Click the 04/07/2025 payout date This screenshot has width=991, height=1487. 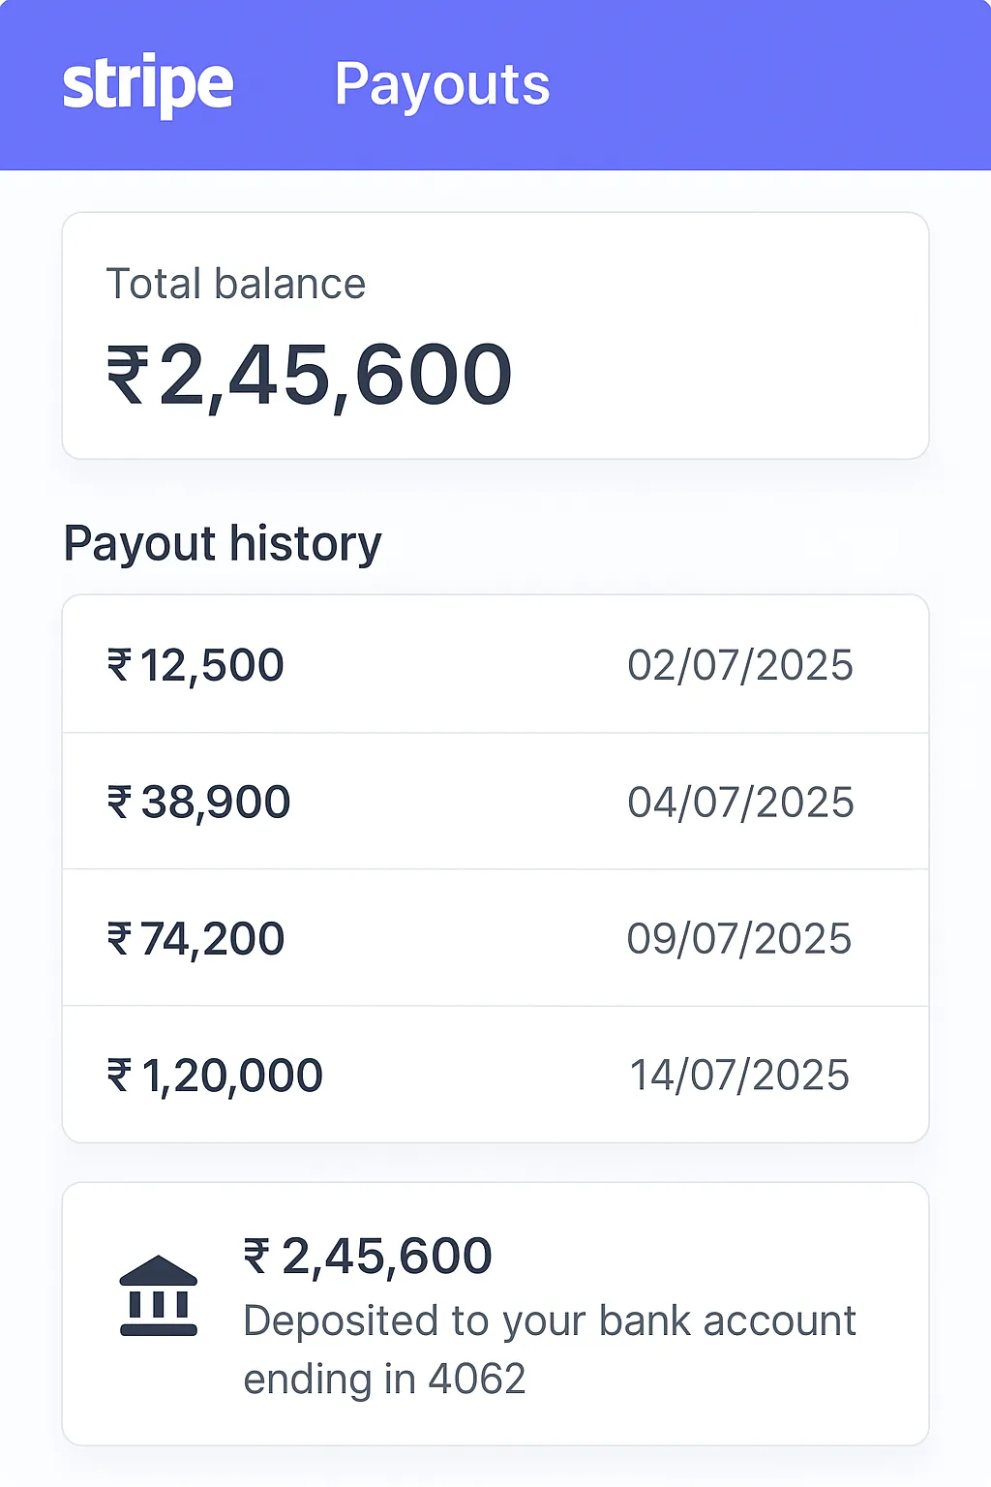pos(739,803)
